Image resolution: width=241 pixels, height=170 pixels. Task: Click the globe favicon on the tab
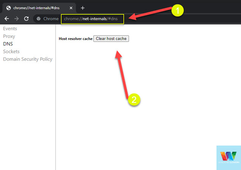click(x=8, y=8)
